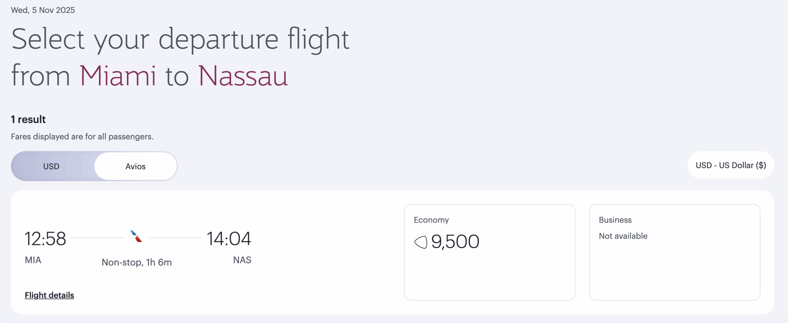This screenshot has width=788, height=323.
Task: Click the NAS airport code
Action: click(x=242, y=260)
